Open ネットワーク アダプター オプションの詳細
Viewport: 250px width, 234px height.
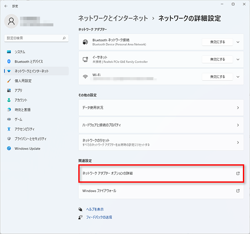(161, 174)
